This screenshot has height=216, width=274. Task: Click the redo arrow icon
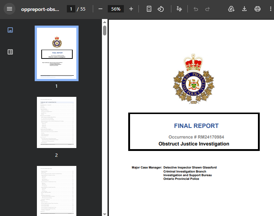(x=208, y=9)
